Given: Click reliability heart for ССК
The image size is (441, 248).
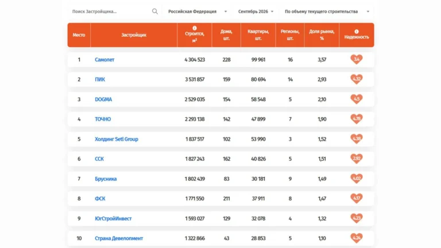Looking at the screenshot, I should (x=357, y=158).
